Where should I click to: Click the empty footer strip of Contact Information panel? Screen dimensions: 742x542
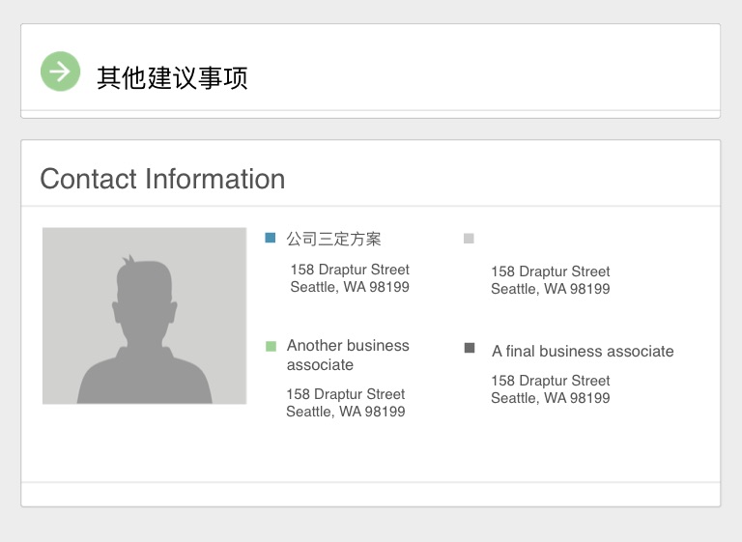point(371,494)
